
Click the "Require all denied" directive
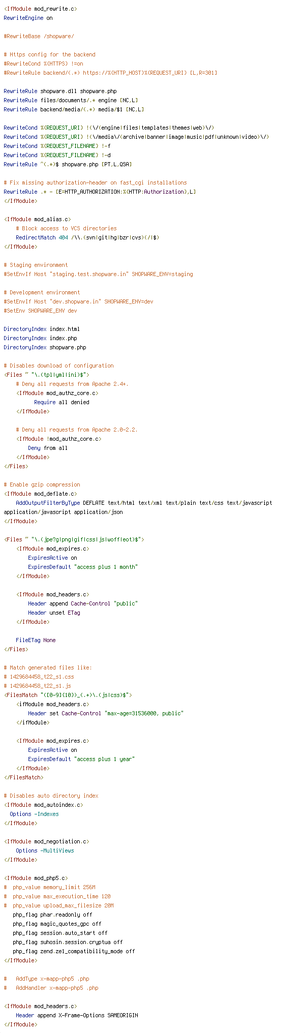[62, 402]
